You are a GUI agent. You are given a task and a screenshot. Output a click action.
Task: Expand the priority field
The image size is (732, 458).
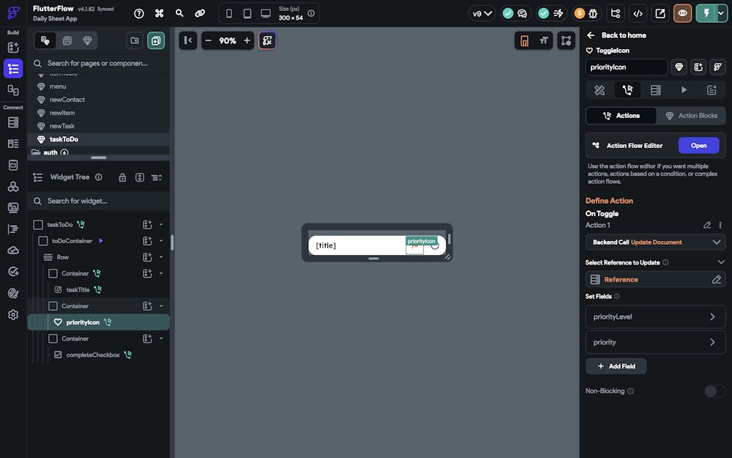click(x=655, y=342)
